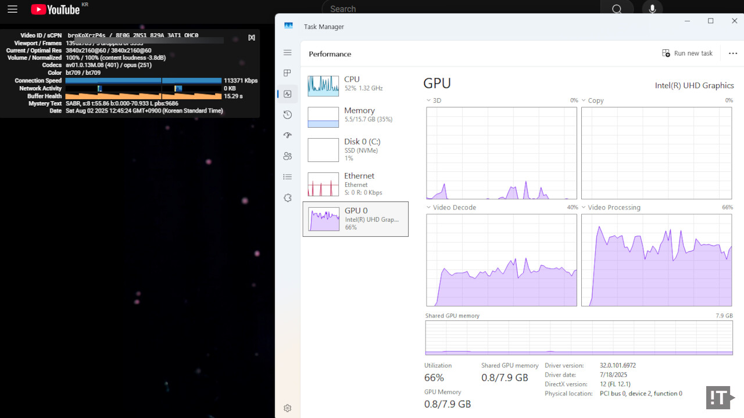Select the Memory performance item
The height and width of the screenshot is (418, 744).
point(355,115)
